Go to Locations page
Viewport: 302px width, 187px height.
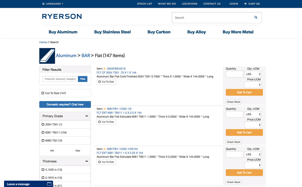click(190, 4)
